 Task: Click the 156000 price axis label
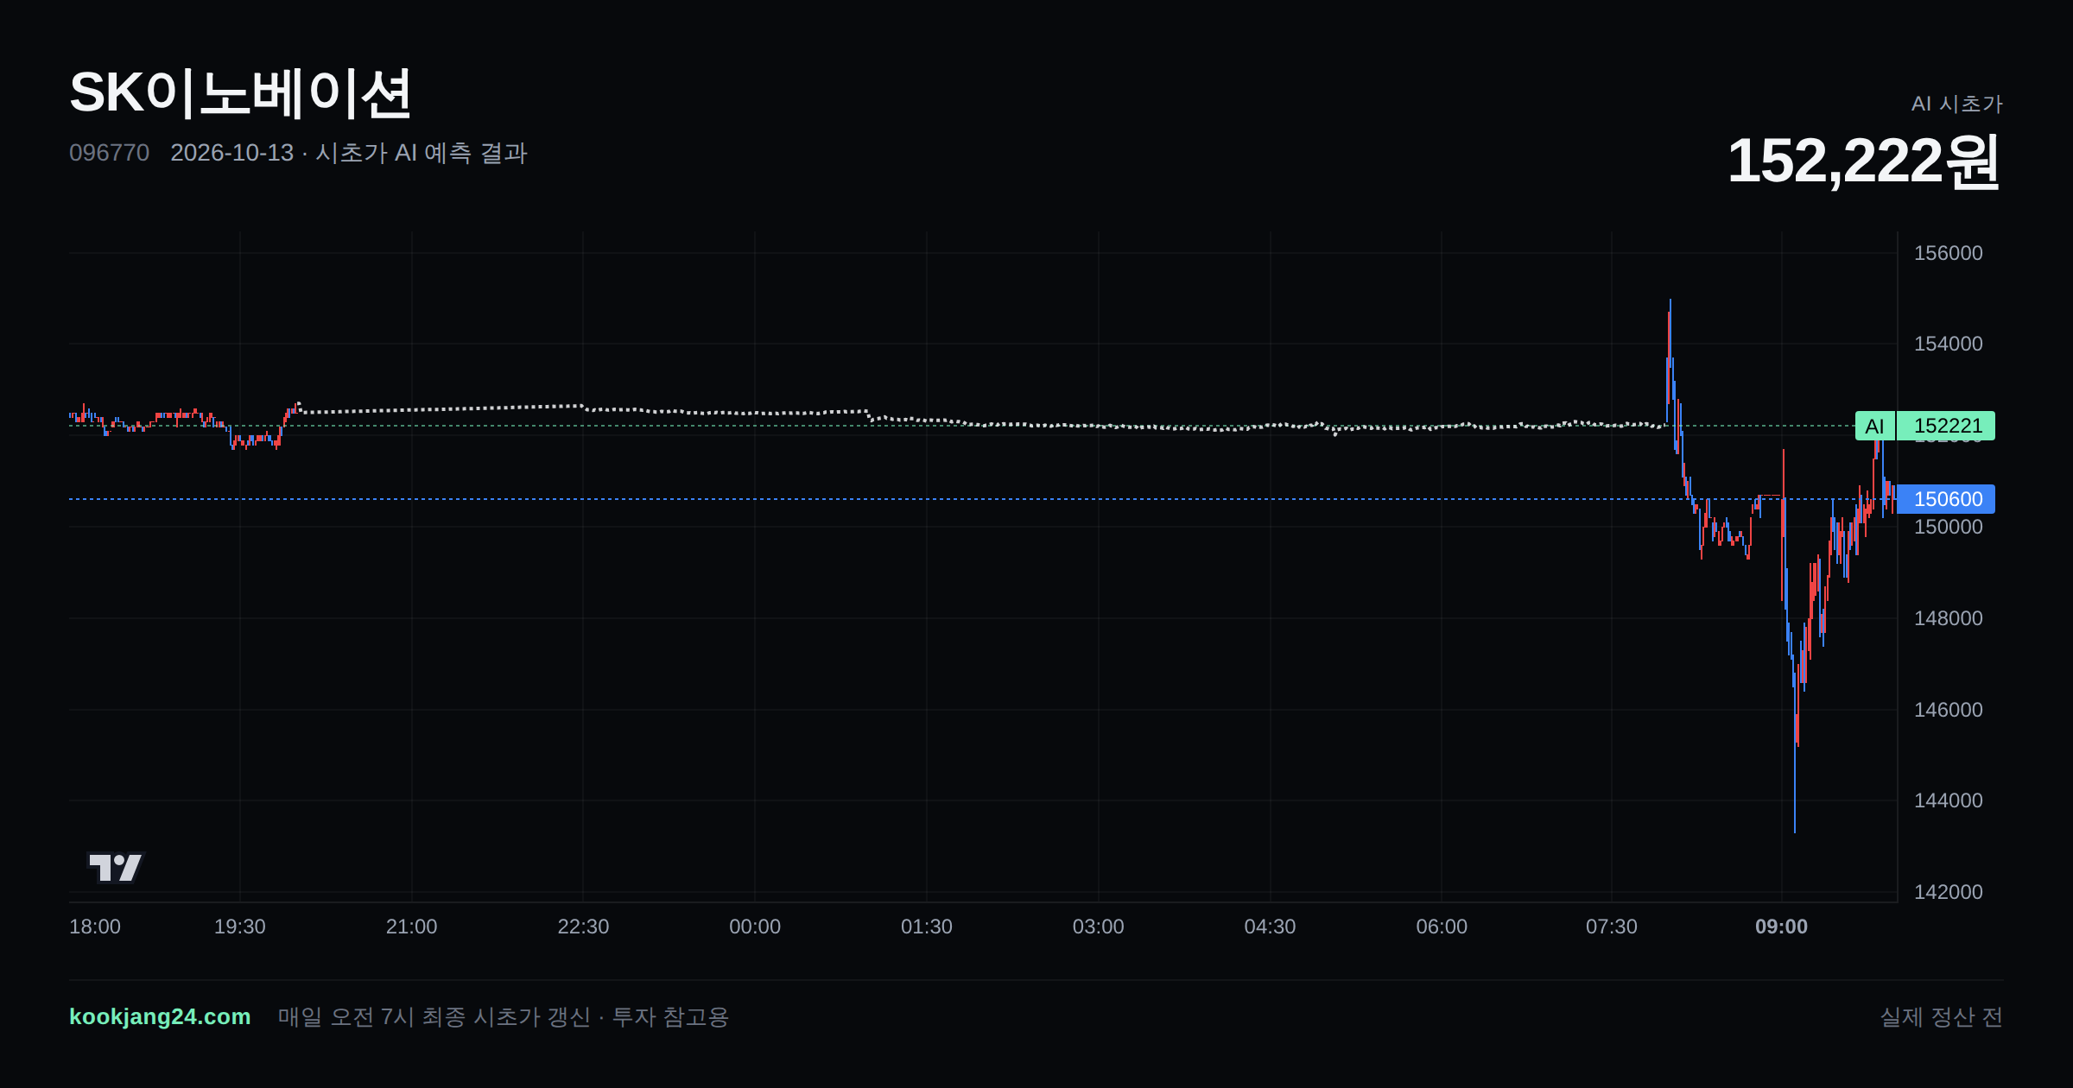pyautogui.click(x=1949, y=253)
